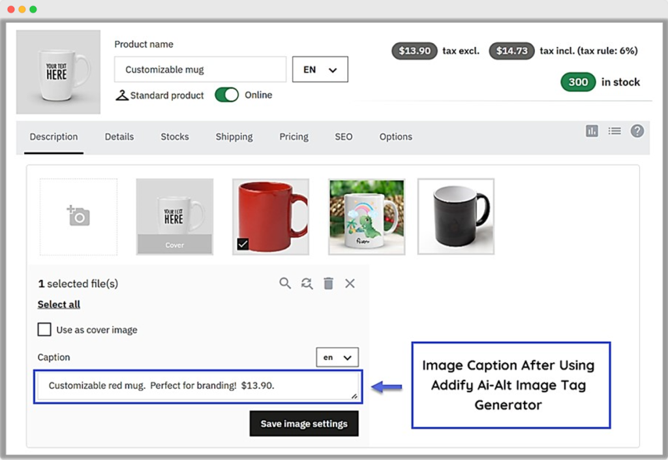Select the dinosaur mug thumbnail
The height and width of the screenshot is (460, 668).
pyautogui.click(x=367, y=217)
